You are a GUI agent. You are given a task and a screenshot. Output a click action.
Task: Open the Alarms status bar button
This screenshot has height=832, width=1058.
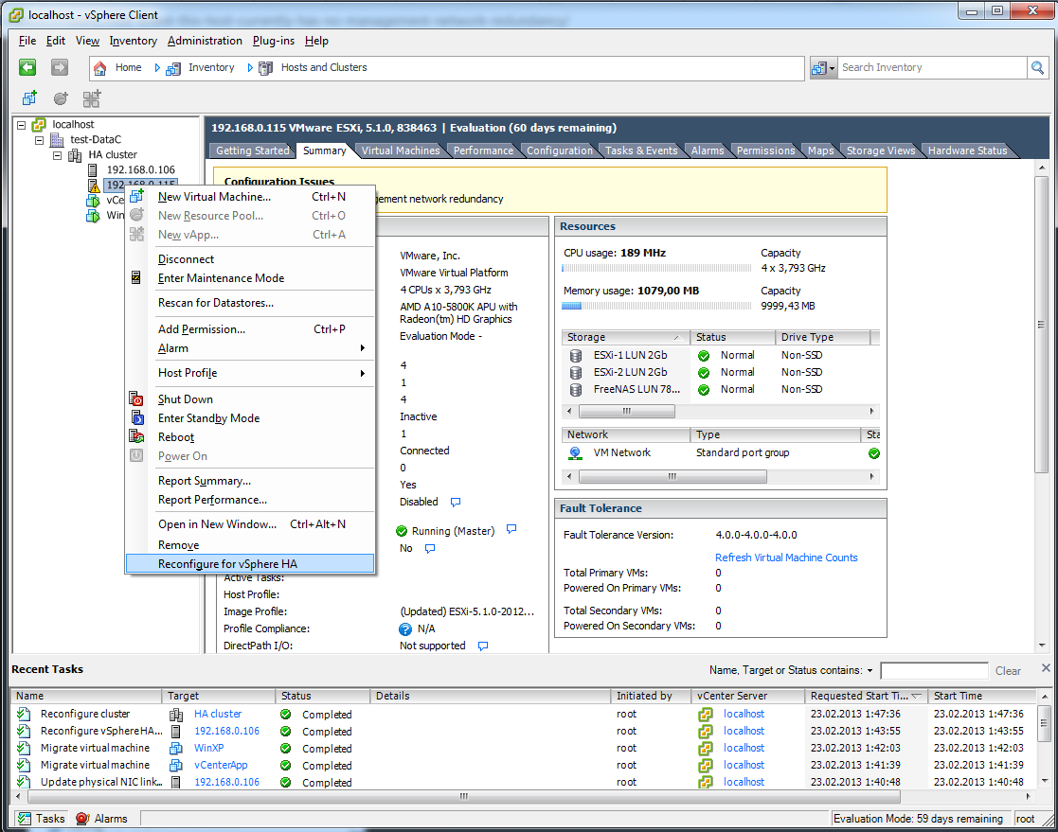[x=102, y=819]
